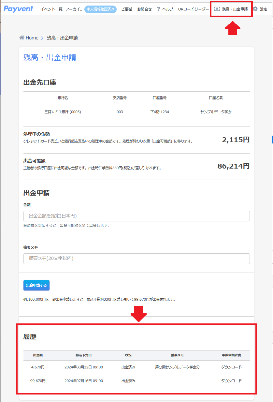Focus the 摘要メモ memo field
Viewport: 273px width, 402px height.
(136, 259)
